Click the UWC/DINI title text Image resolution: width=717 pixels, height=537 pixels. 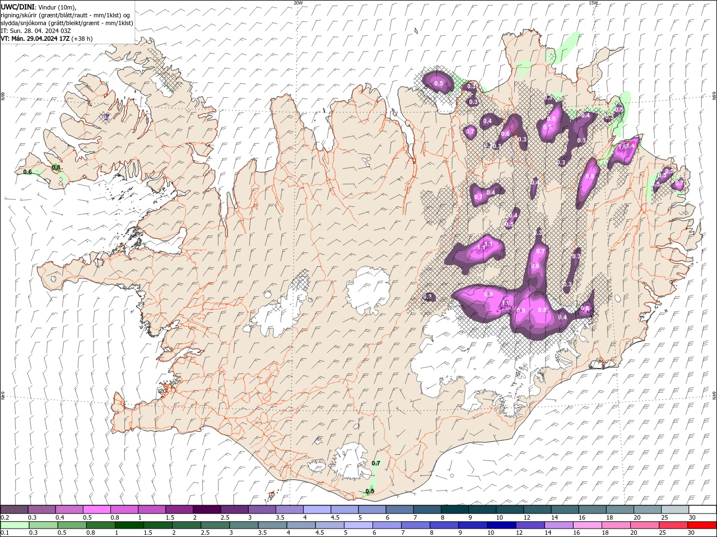click(17, 7)
